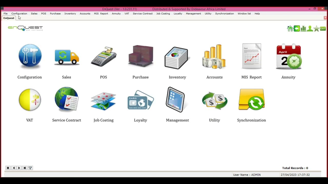Click the User Name : ADMIN status text
The width and height of the screenshot is (328, 184).
(247, 175)
